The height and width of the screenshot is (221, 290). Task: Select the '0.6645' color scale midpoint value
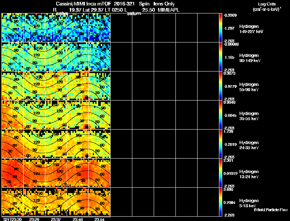click(231, 115)
